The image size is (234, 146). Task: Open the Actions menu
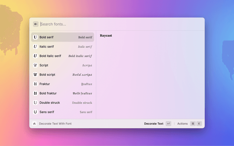point(182,124)
